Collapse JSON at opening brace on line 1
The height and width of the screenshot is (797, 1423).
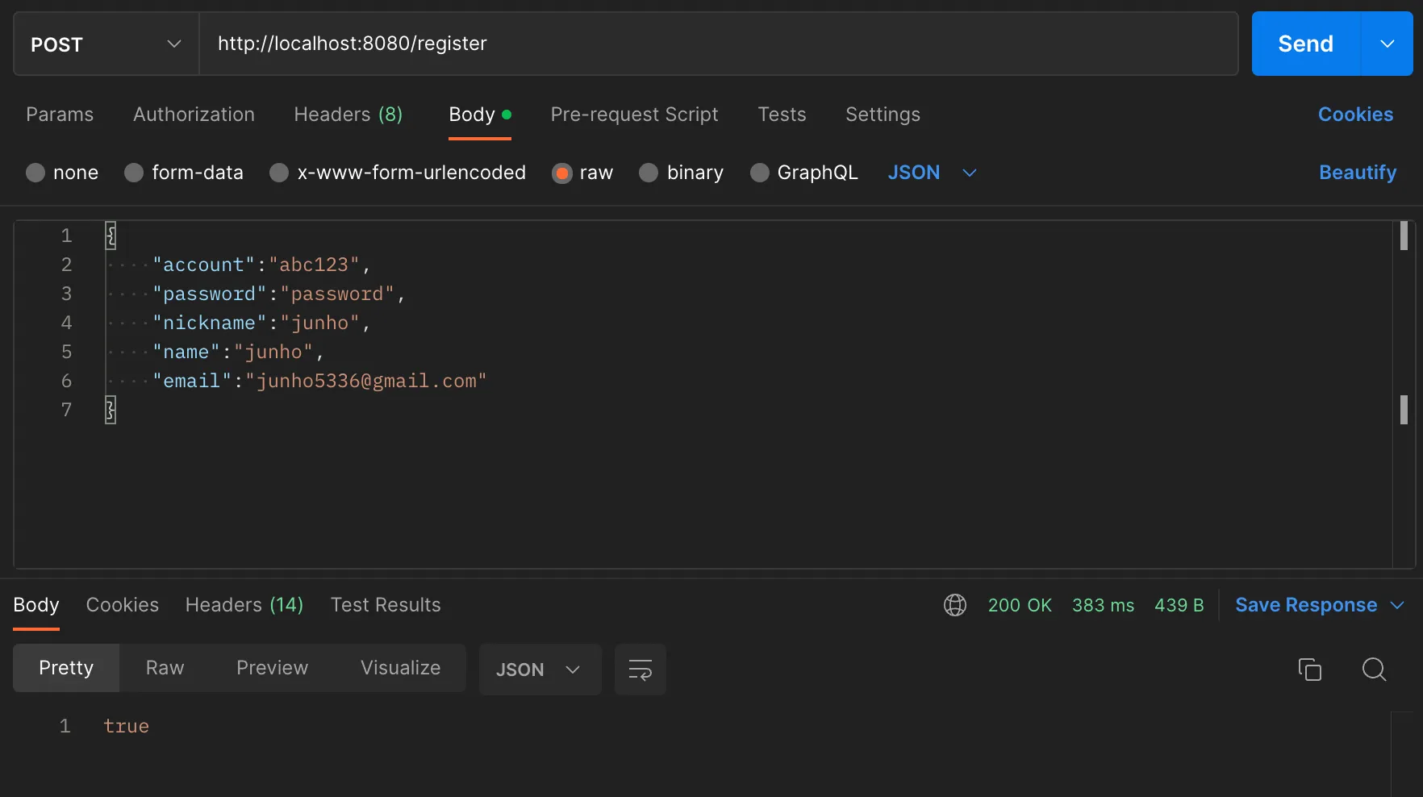tap(111, 236)
